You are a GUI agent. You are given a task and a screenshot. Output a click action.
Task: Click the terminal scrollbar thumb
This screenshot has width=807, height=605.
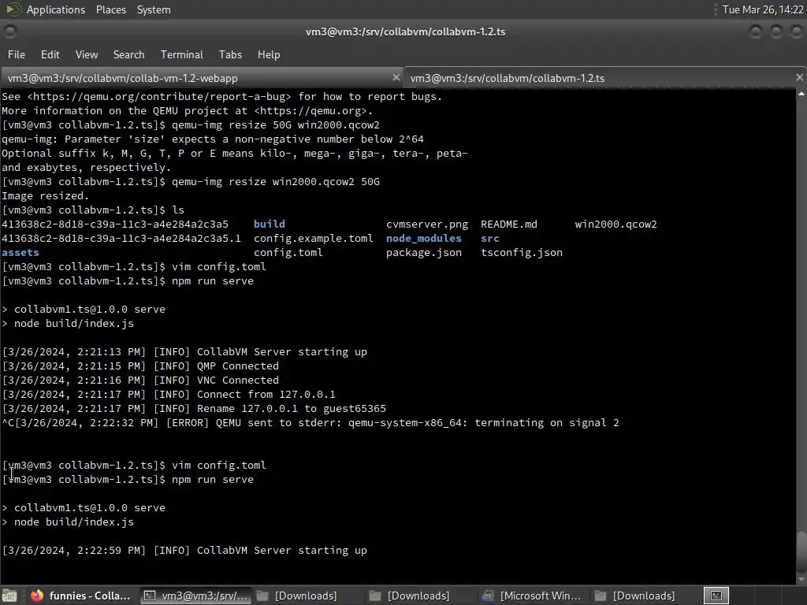(801, 554)
